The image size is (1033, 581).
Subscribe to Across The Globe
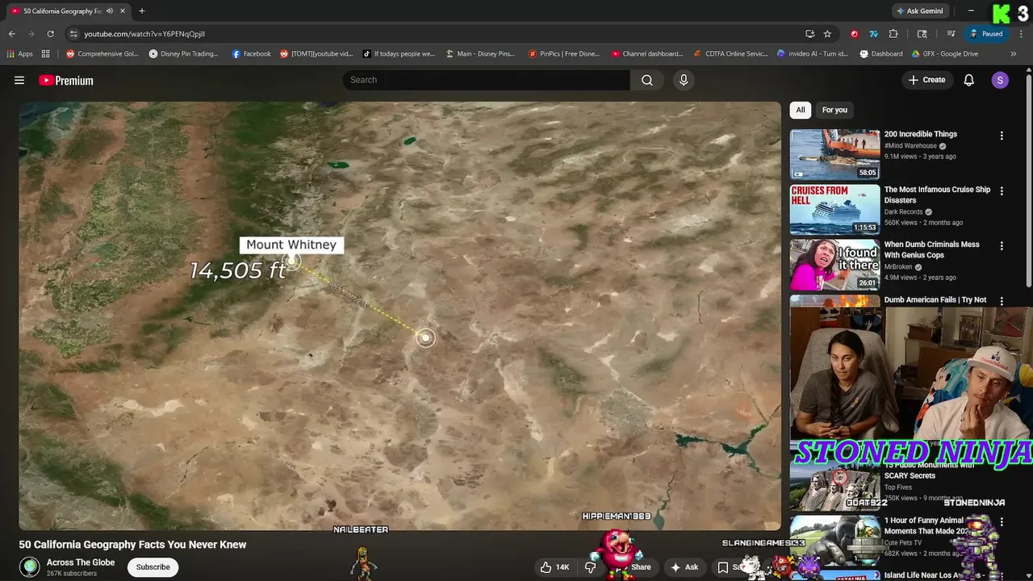(153, 567)
